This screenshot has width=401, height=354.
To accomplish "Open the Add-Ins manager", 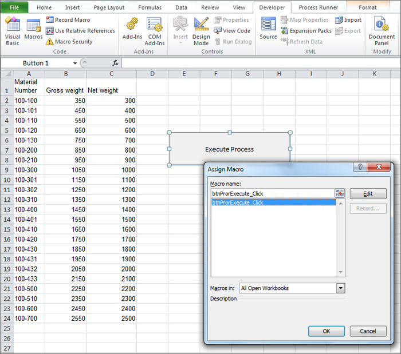I will pos(132,30).
